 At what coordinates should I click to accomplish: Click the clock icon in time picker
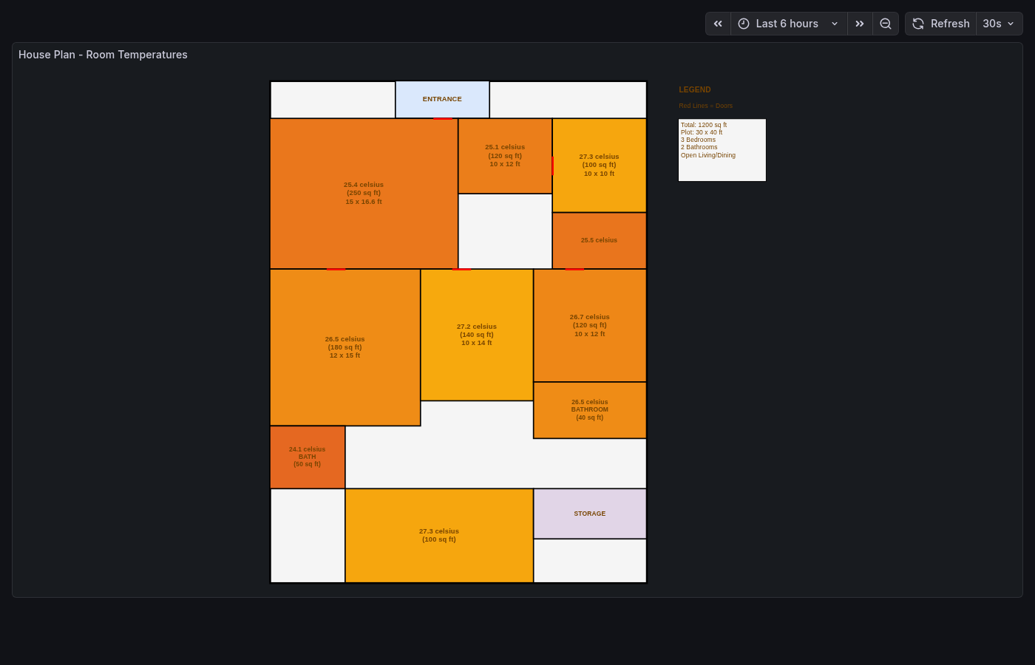744,24
